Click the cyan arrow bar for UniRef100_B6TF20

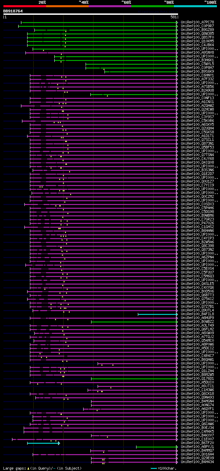(44, 443)
